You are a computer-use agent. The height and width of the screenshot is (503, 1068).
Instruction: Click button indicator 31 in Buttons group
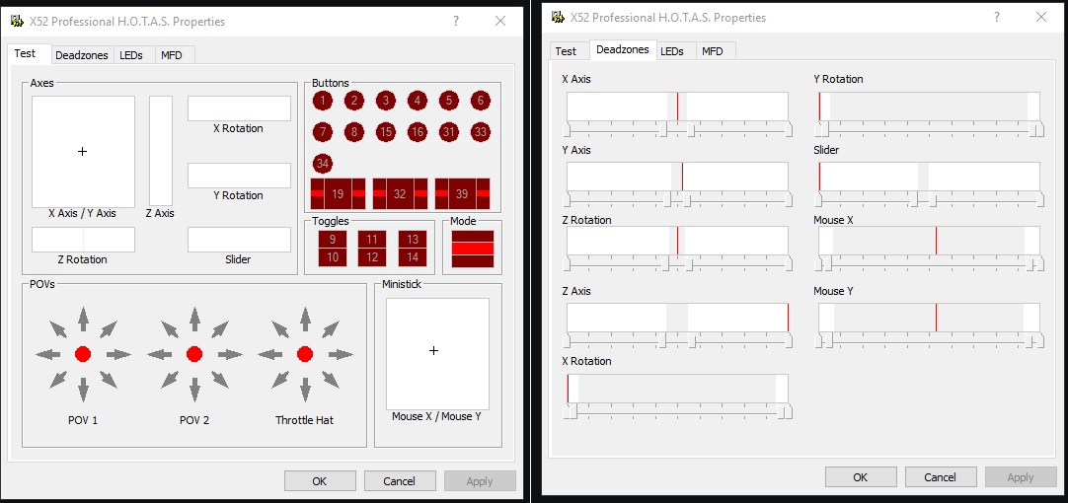(x=449, y=132)
